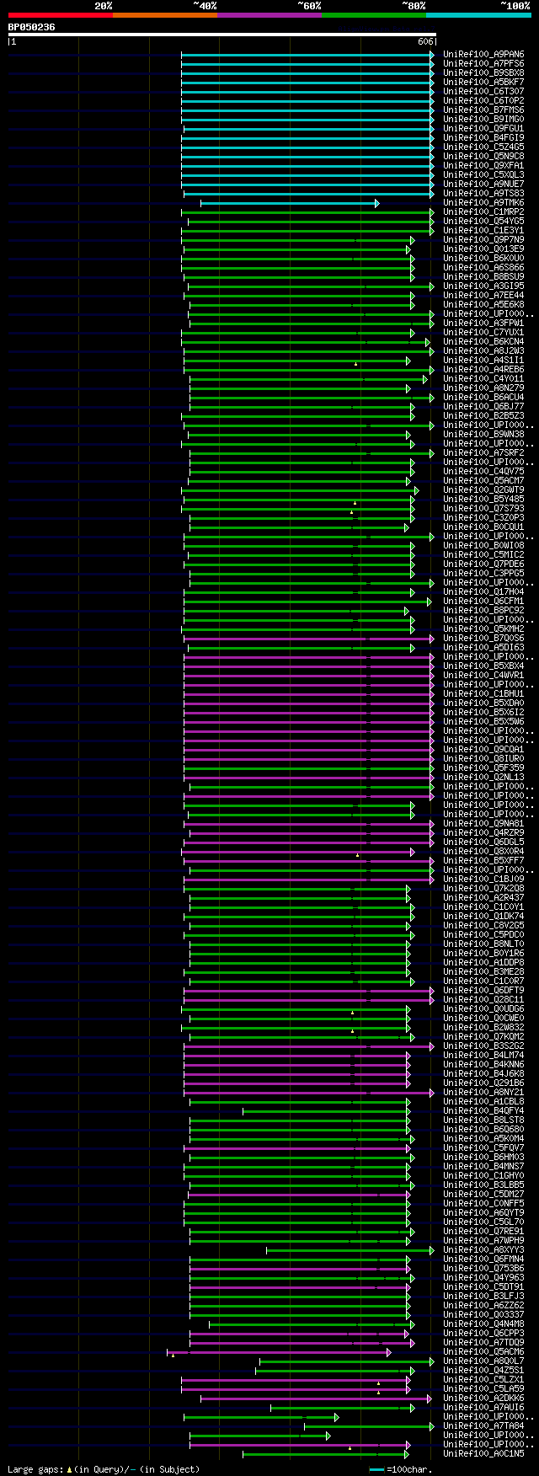The height and width of the screenshot is (1476, 539).
Task: Open hit UniRef100_C1E3Y1
Action: (x=483, y=230)
